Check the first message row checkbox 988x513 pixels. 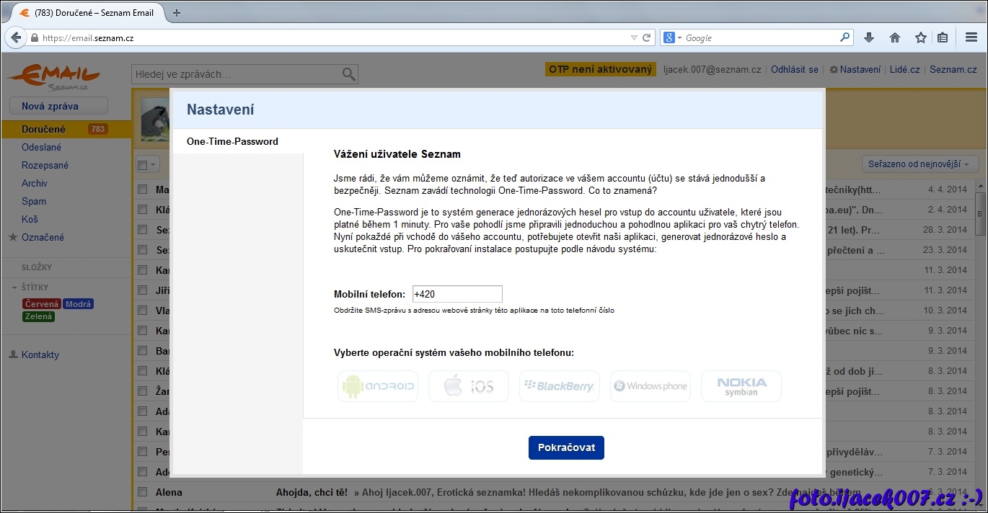[142, 189]
